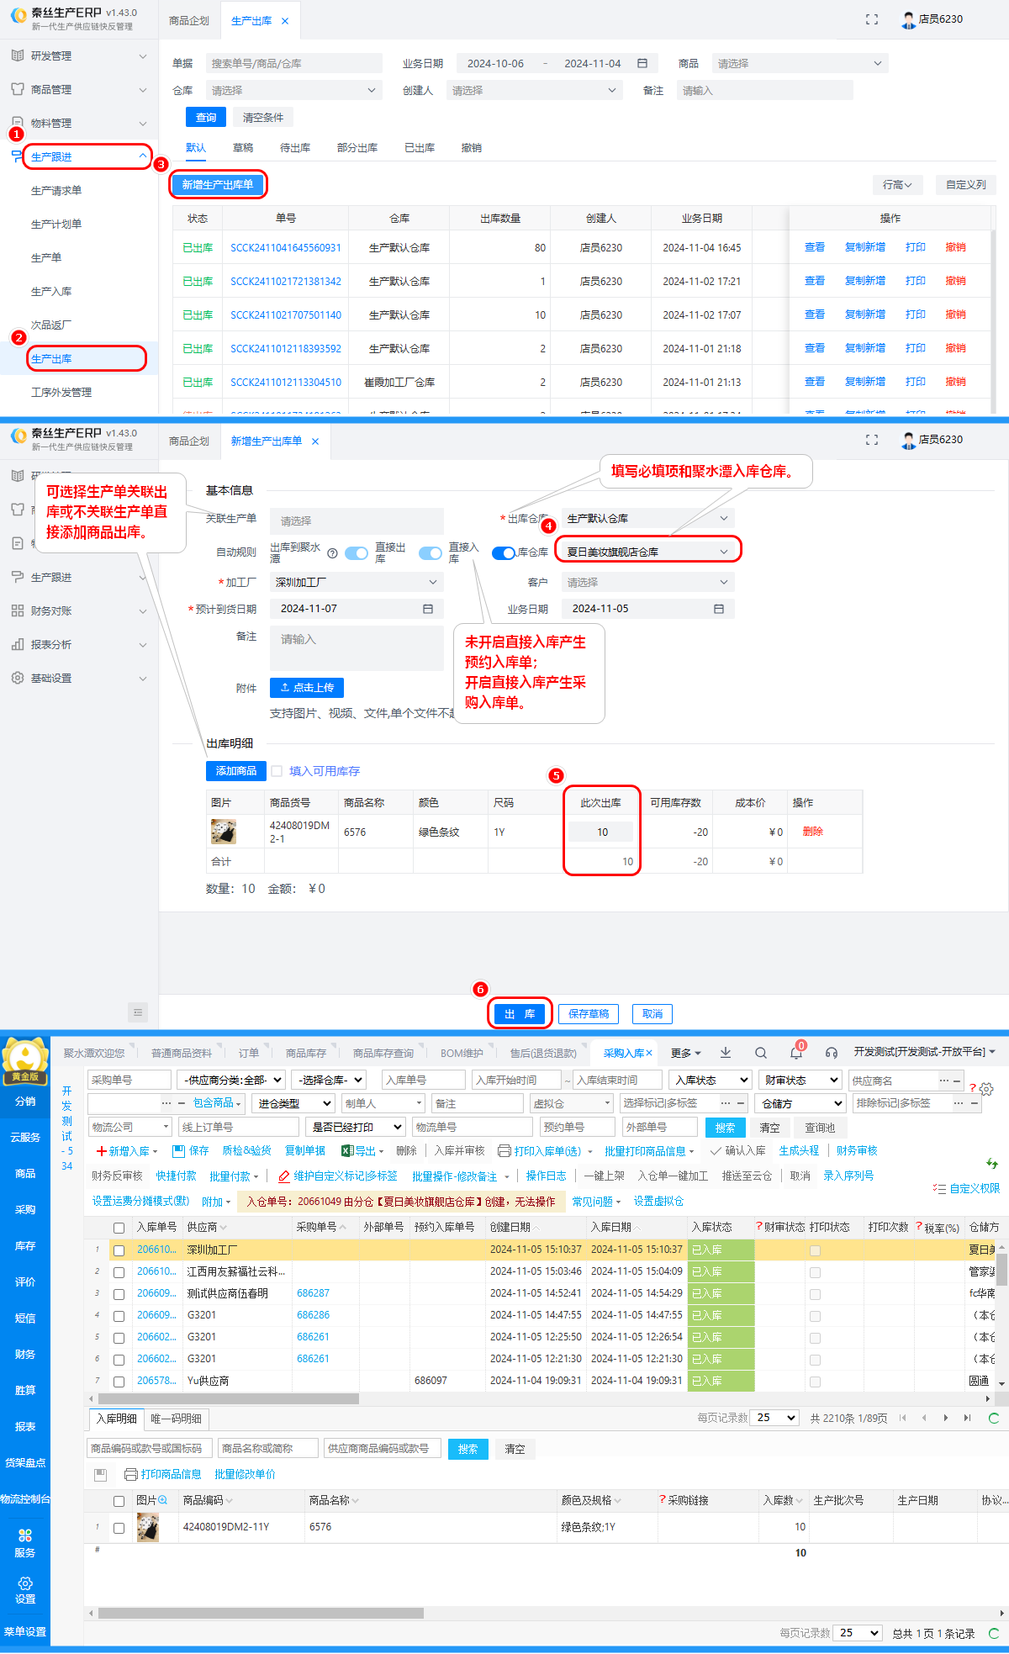Click the 单据 search input field
Screen dimensions: 1009x1654
tap(293, 64)
